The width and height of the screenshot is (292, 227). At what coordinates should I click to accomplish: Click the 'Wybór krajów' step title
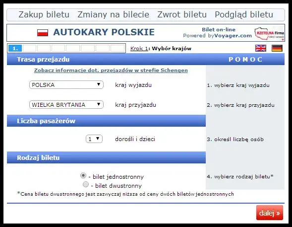click(172, 49)
